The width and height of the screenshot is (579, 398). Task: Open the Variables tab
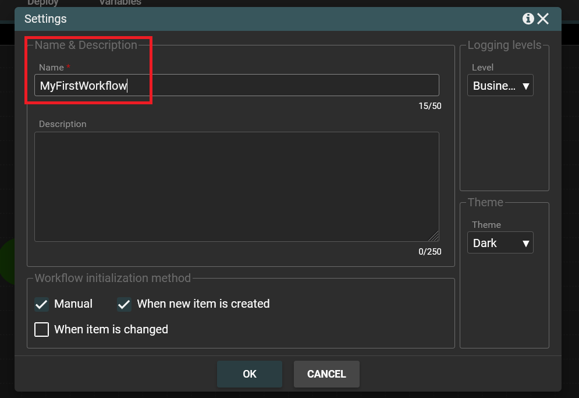point(120,3)
